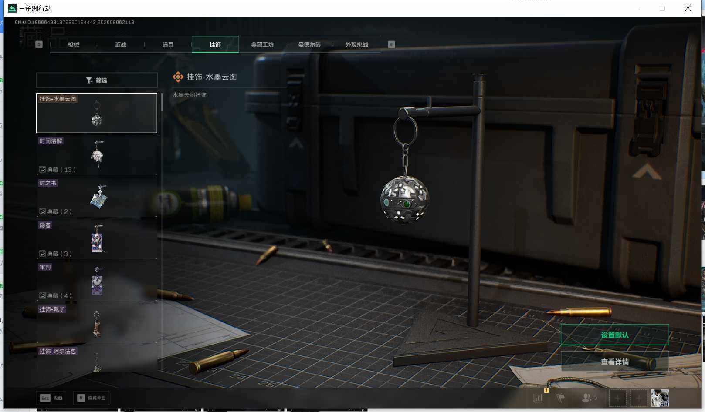Select the 时之书 charm item
705x412 pixels.
pos(97,197)
